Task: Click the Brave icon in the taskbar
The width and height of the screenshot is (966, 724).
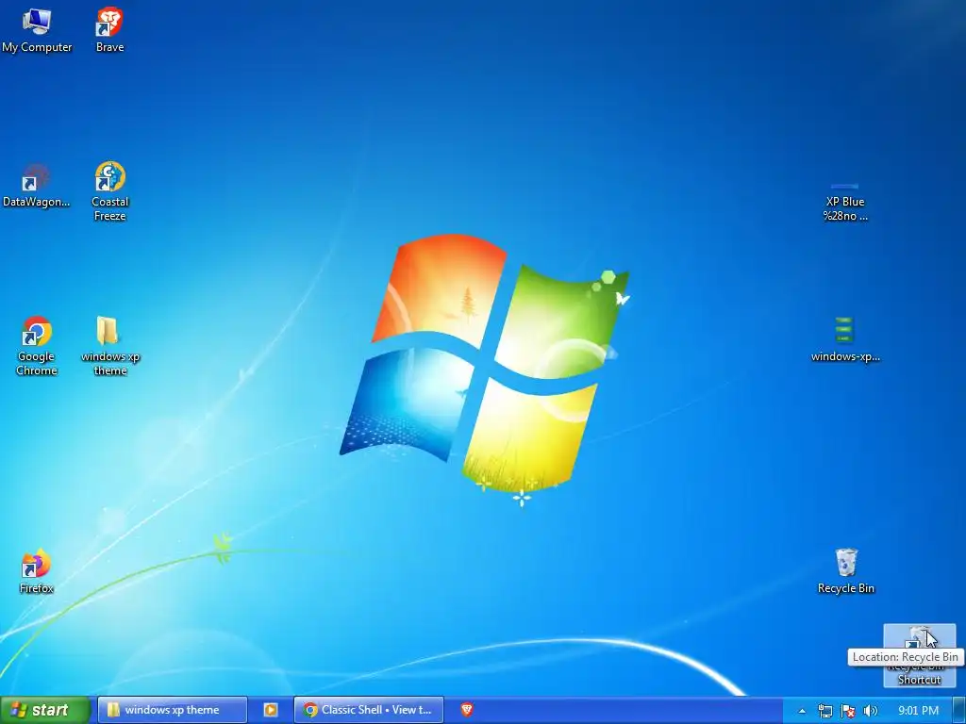Action: (467, 710)
